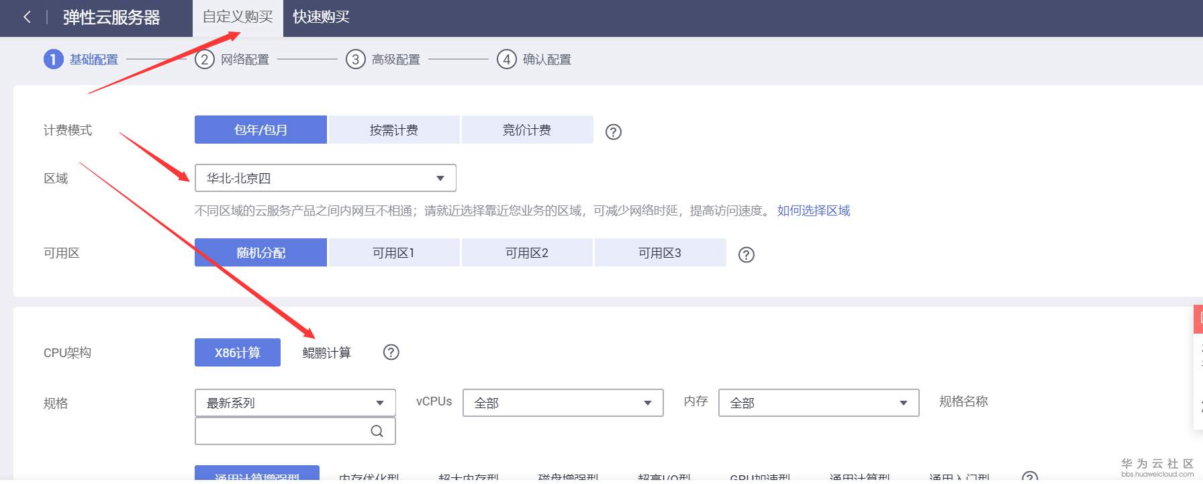Click the spec name search input field
Screen dimensions: 1203x484
pos(295,431)
